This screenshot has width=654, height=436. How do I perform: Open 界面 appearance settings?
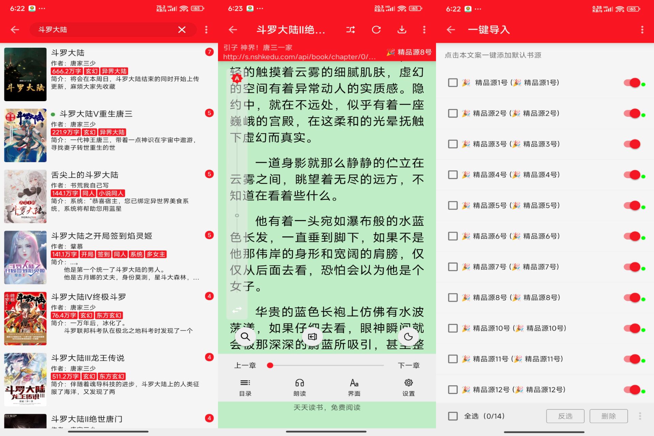354,388
